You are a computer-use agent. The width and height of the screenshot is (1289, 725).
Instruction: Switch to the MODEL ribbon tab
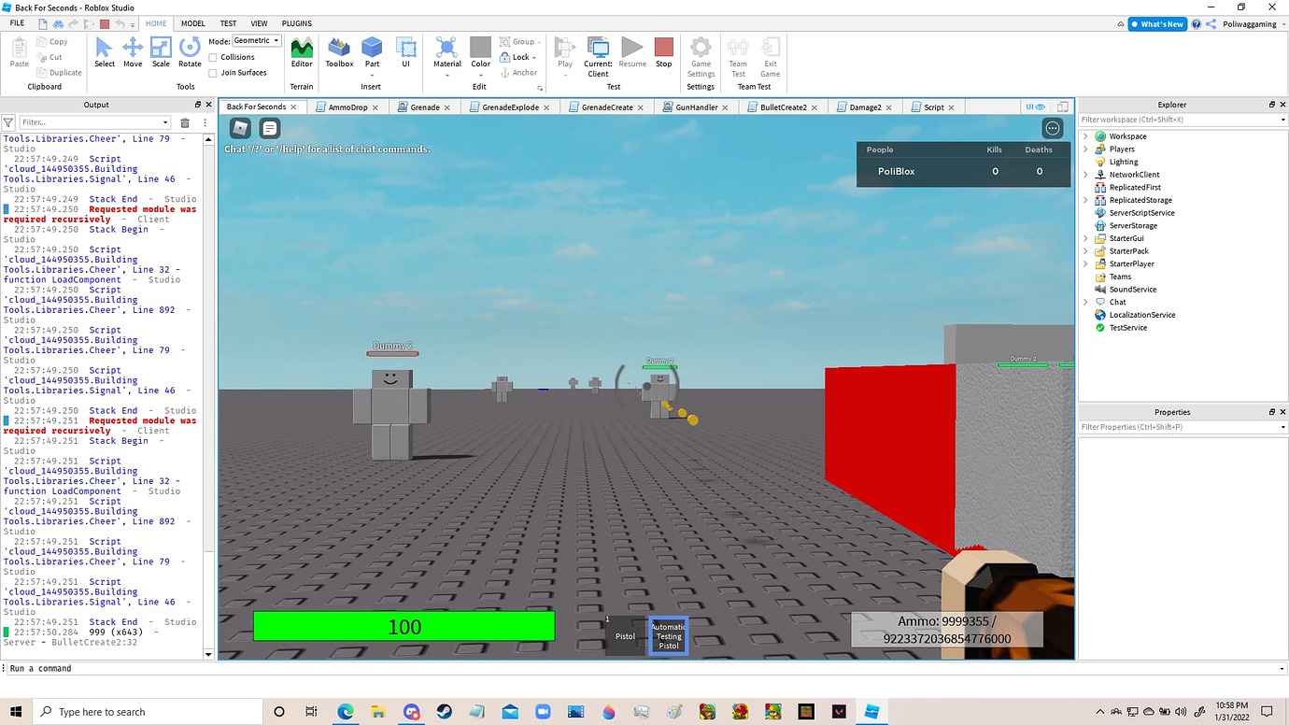pyautogui.click(x=192, y=23)
